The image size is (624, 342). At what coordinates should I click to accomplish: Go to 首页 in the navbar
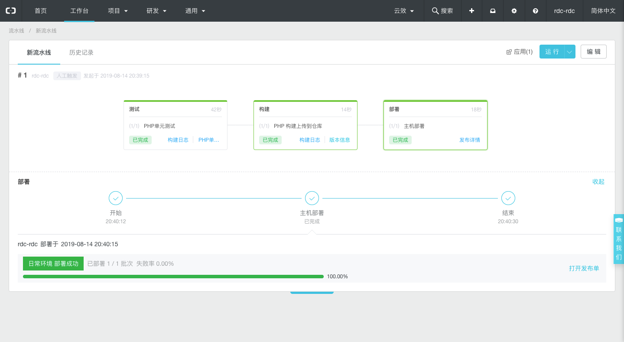pyautogui.click(x=41, y=11)
